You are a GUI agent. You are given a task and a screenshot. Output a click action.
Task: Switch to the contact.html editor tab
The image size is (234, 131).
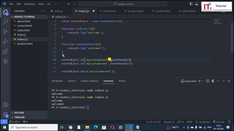tap(163, 11)
